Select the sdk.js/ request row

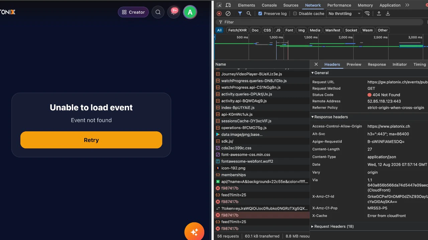click(x=262, y=141)
